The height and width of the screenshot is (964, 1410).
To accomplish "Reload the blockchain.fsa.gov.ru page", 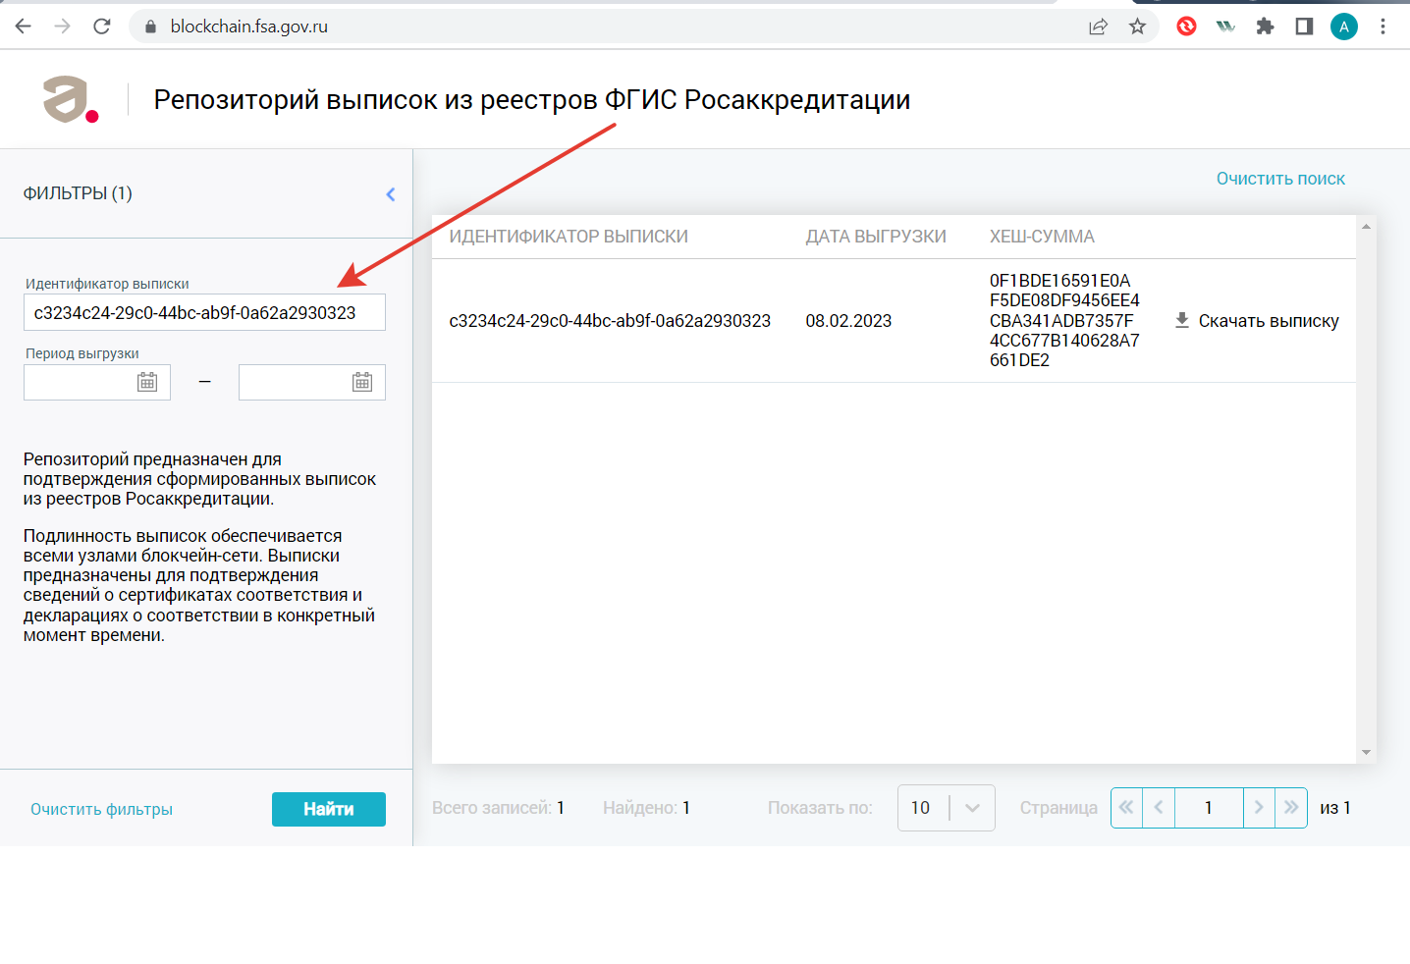I will click(x=102, y=27).
